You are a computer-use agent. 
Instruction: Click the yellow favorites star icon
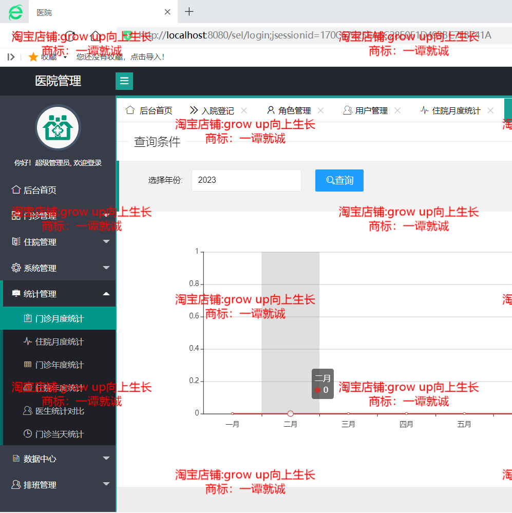click(32, 57)
